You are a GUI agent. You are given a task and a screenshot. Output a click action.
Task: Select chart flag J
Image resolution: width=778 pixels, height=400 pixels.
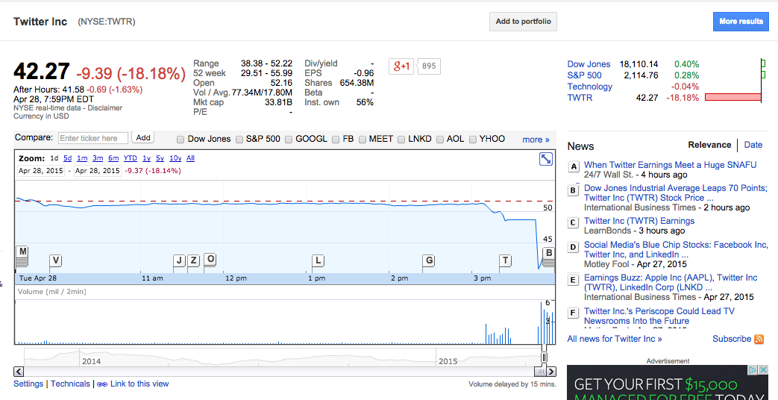(x=179, y=260)
